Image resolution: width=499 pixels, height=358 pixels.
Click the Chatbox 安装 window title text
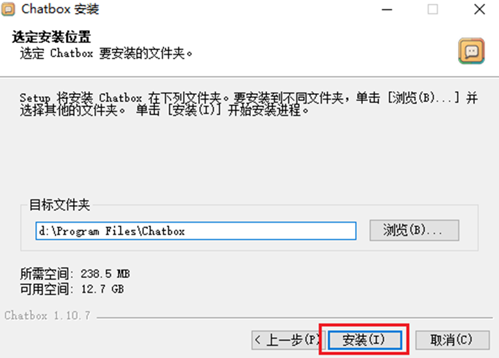coord(60,9)
